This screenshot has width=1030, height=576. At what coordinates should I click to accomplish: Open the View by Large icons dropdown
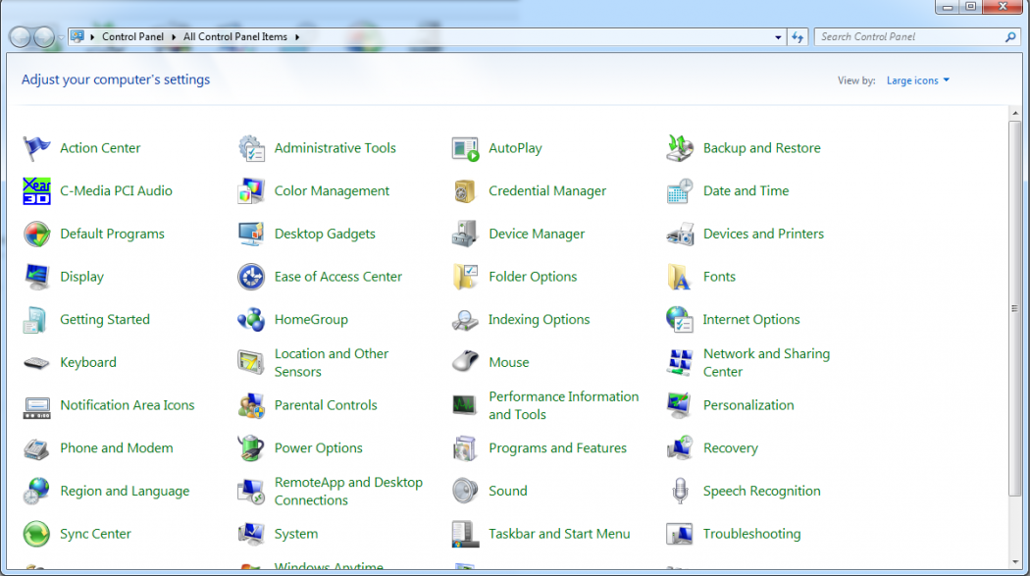[917, 80]
